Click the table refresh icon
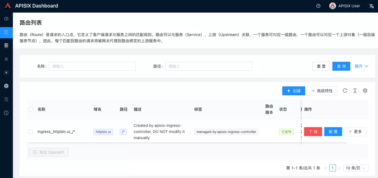 (x=345, y=91)
